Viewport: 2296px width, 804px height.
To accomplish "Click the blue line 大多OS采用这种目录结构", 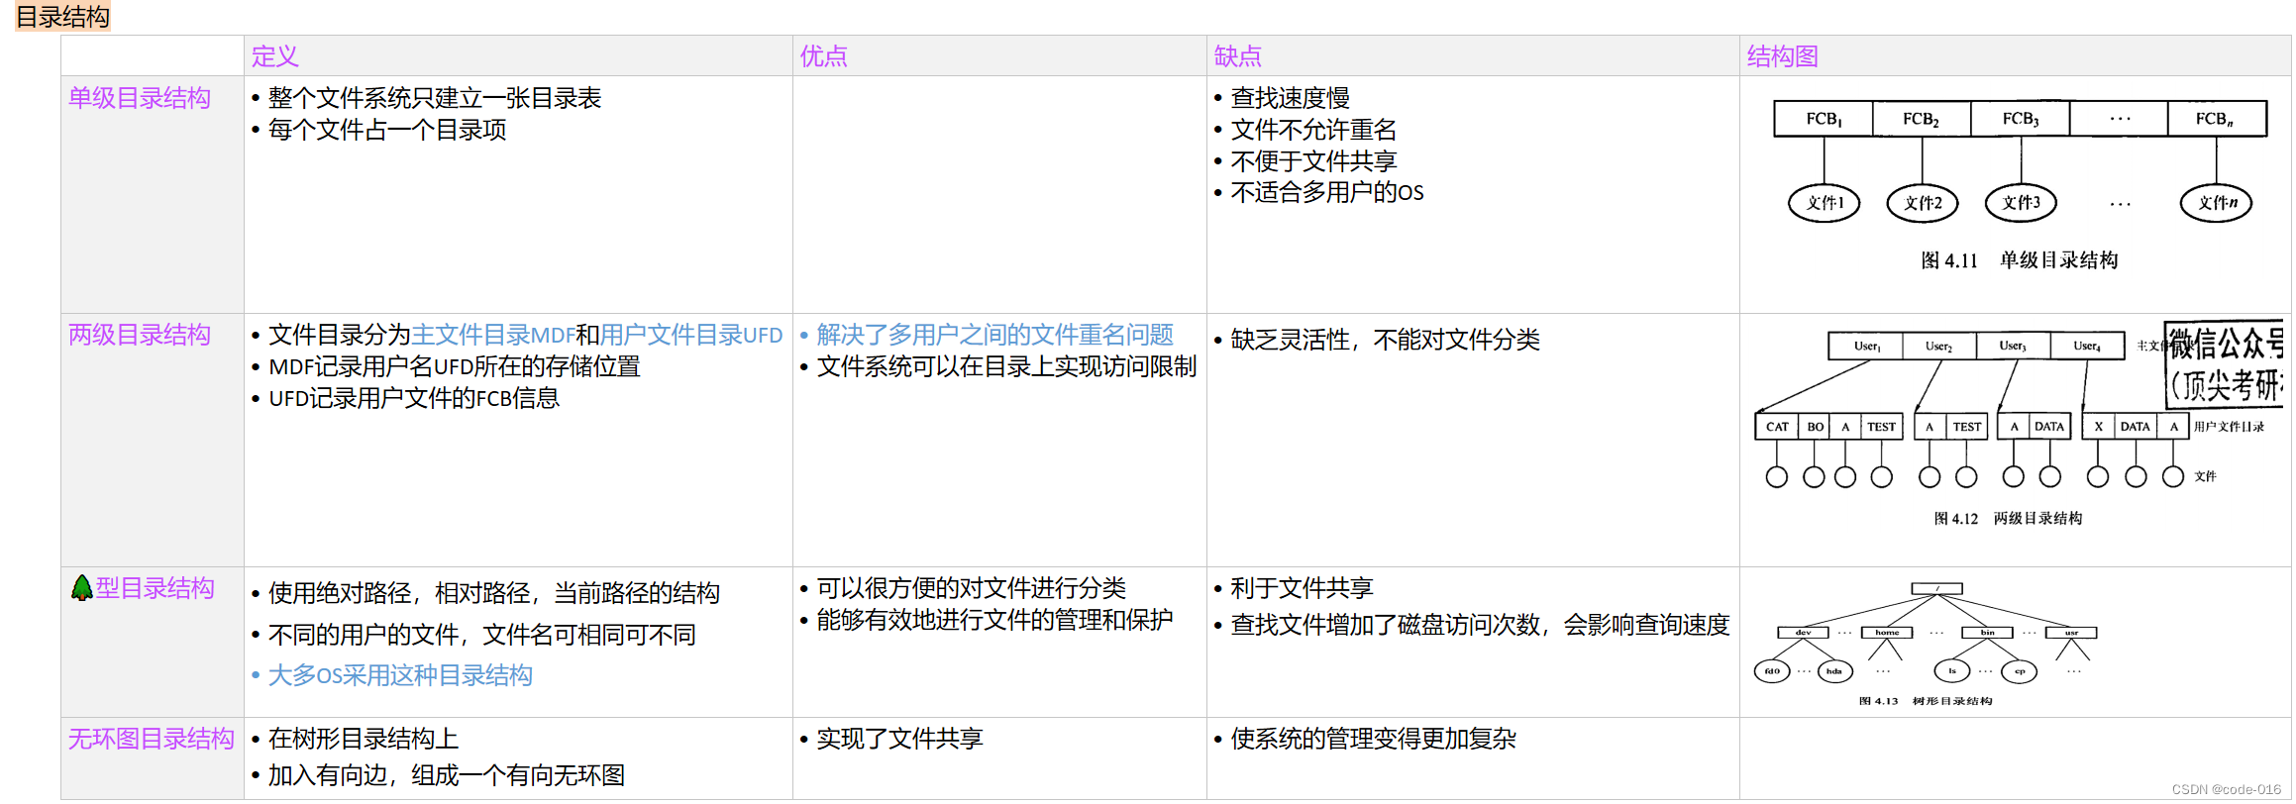I will pos(400,675).
